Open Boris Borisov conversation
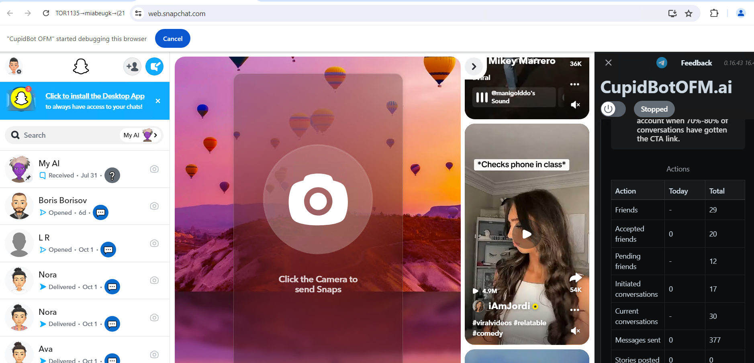The width and height of the screenshot is (754, 363). pos(85,206)
